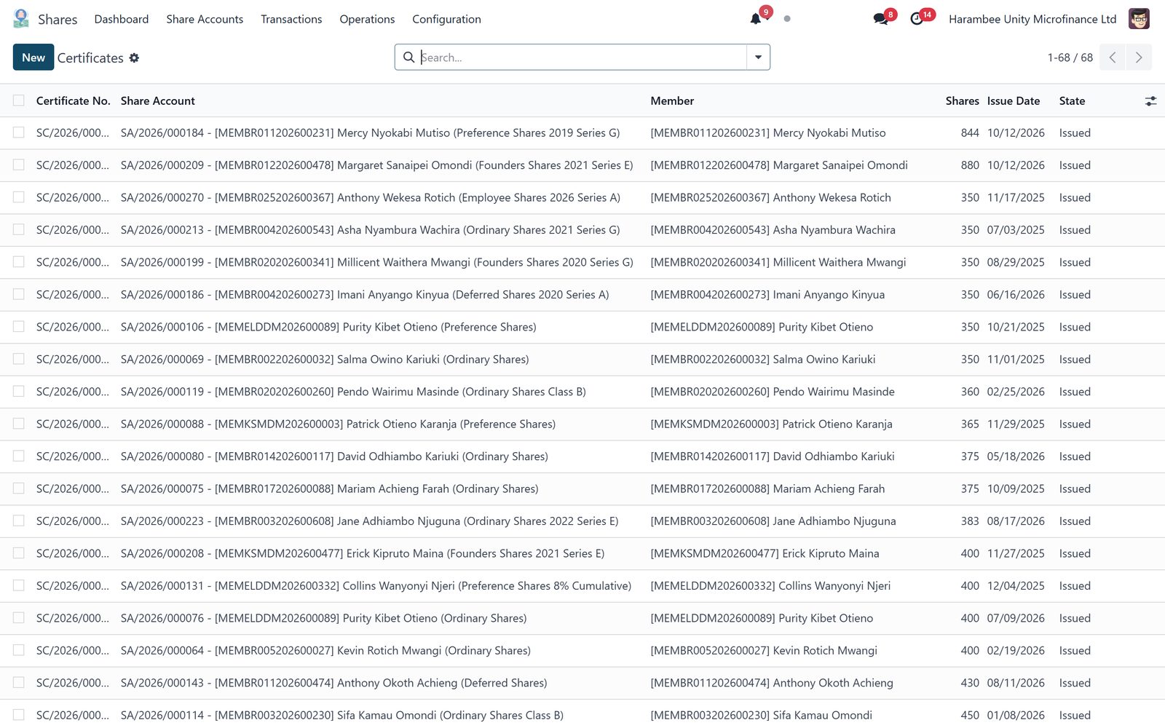
Task: Open the Configuration menu
Action: click(x=446, y=19)
